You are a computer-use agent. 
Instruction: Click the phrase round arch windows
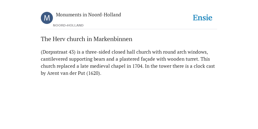click(185, 52)
